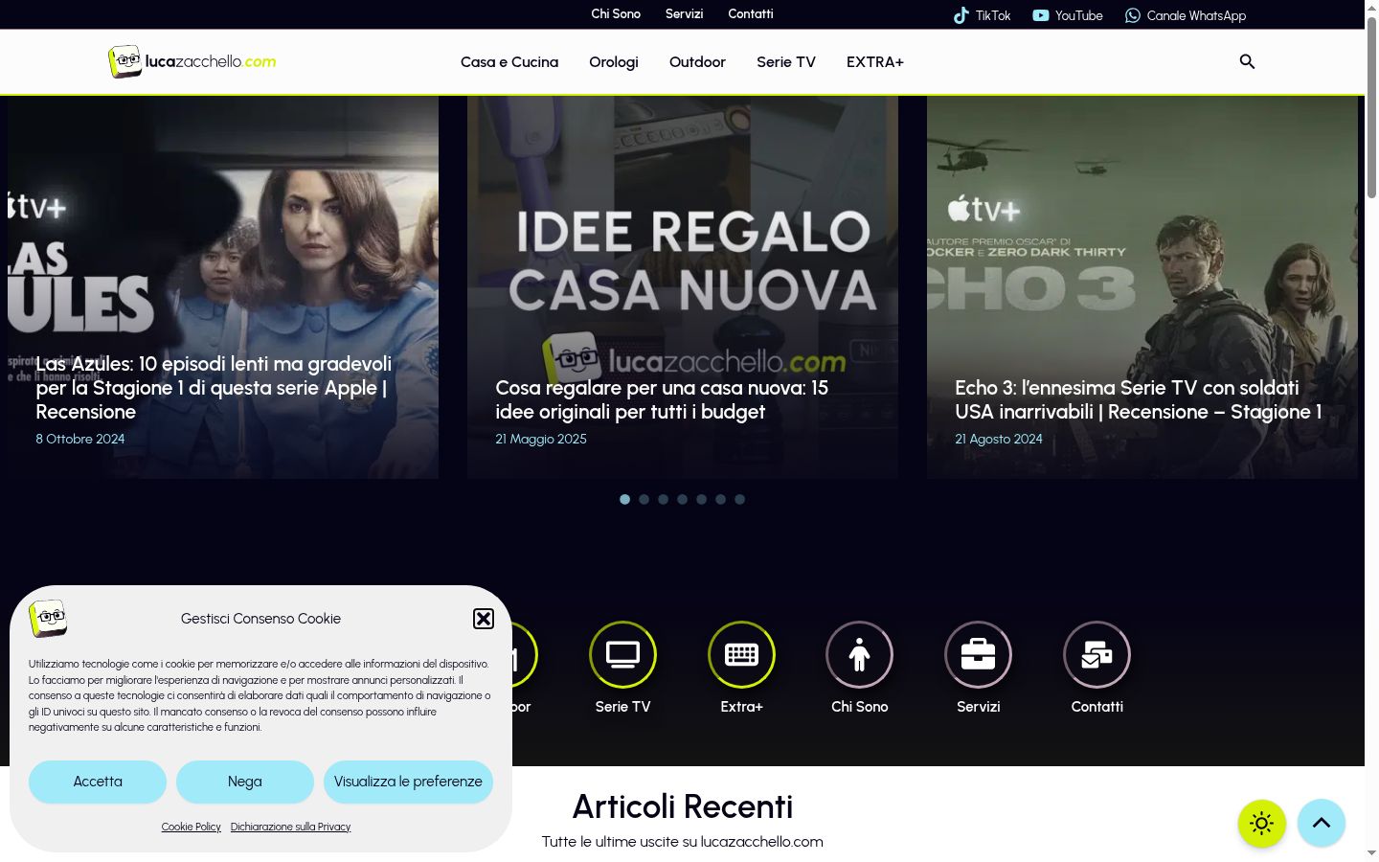Go to Contatti in top bar
This screenshot has width=1379, height=862.
751,13
